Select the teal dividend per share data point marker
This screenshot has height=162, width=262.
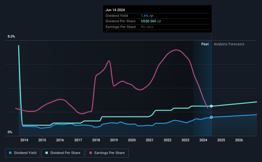point(211,106)
